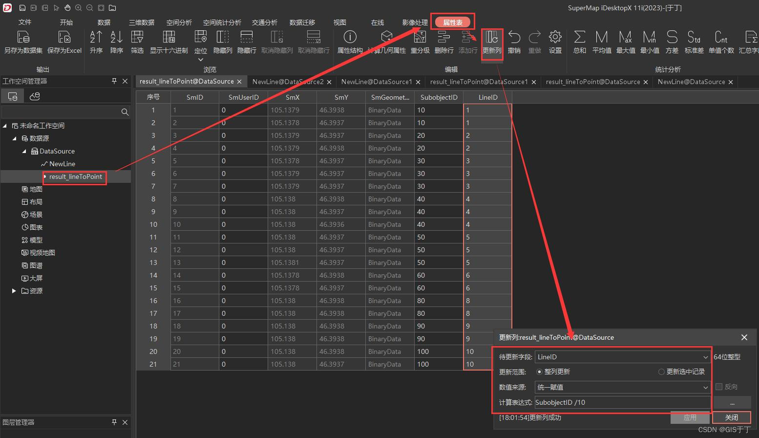
Task: Click Save As Dataset (另存为数据集) icon
Action: pos(23,37)
